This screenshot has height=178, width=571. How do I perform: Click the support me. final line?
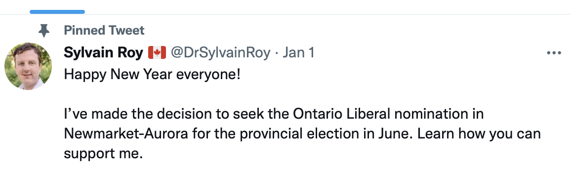point(103,154)
